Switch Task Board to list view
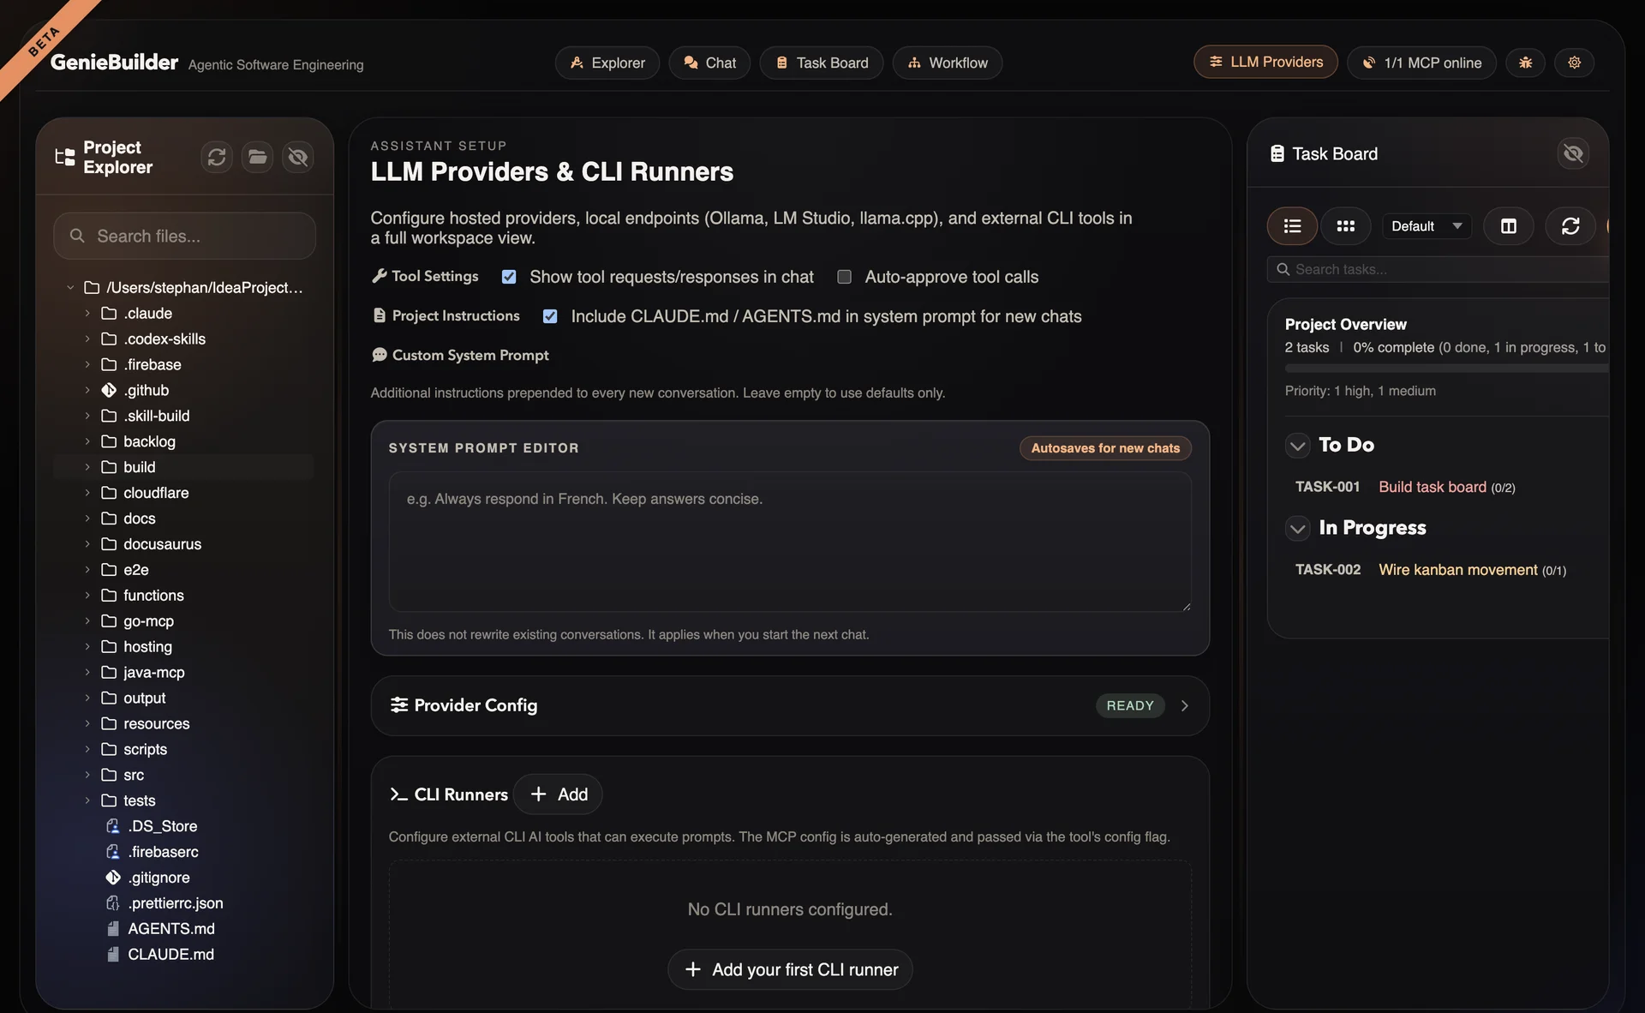This screenshot has height=1013, width=1645. tap(1292, 226)
